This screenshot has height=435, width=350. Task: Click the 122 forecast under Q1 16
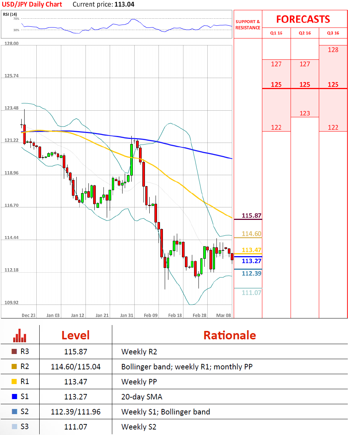[276, 127]
